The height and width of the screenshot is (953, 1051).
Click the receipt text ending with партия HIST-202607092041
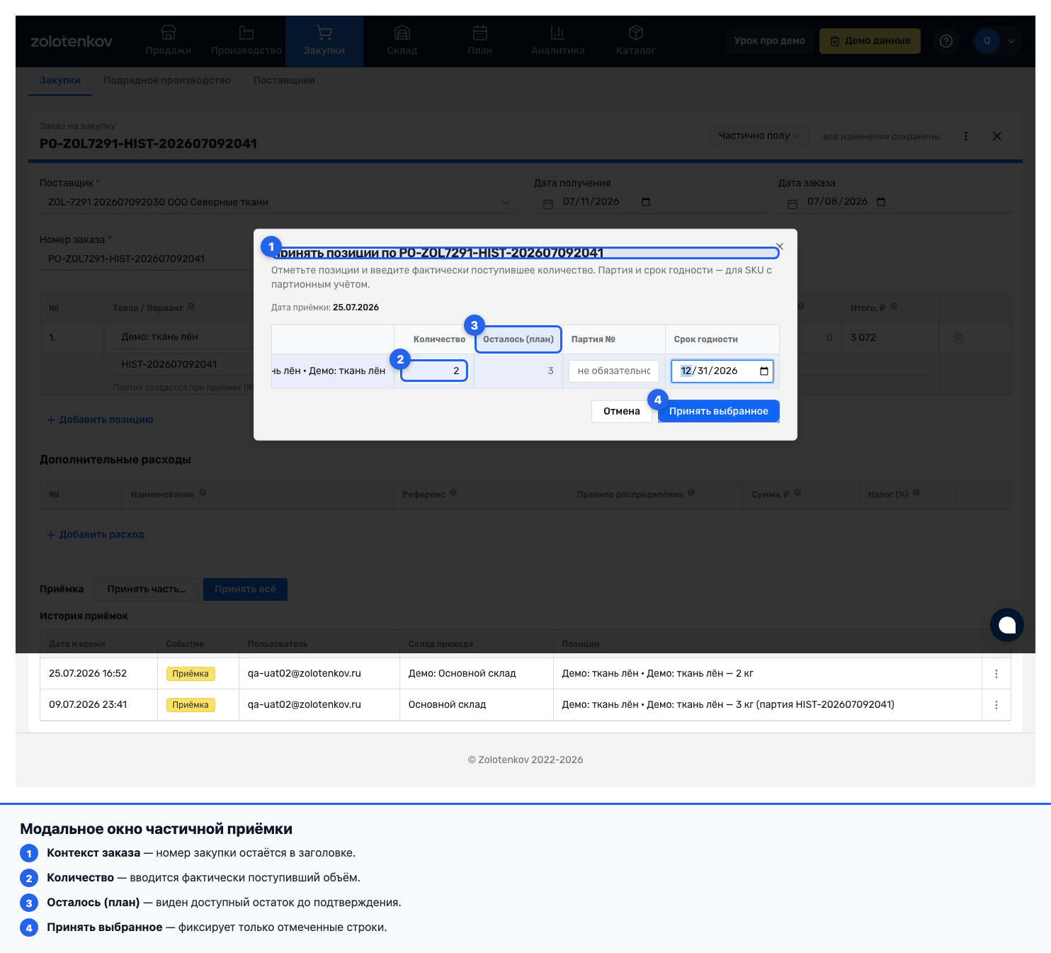(728, 704)
